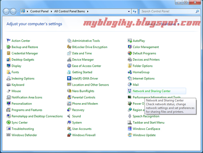Click the Desktop Gadgets icon

[8, 60]
